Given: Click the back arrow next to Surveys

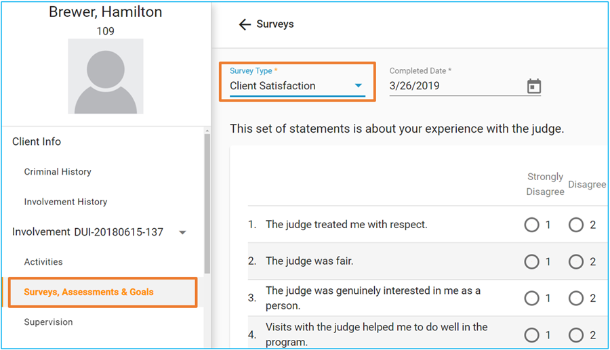Looking at the screenshot, I should pyautogui.click(x=245, y=24).
